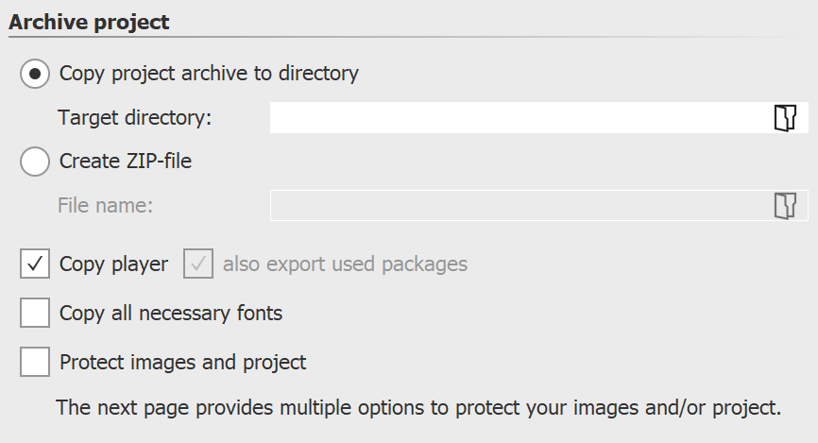This screenshot has width=818, height=443.
Task: Open file browser icon for File name
Action: click(x=785, y=206)
